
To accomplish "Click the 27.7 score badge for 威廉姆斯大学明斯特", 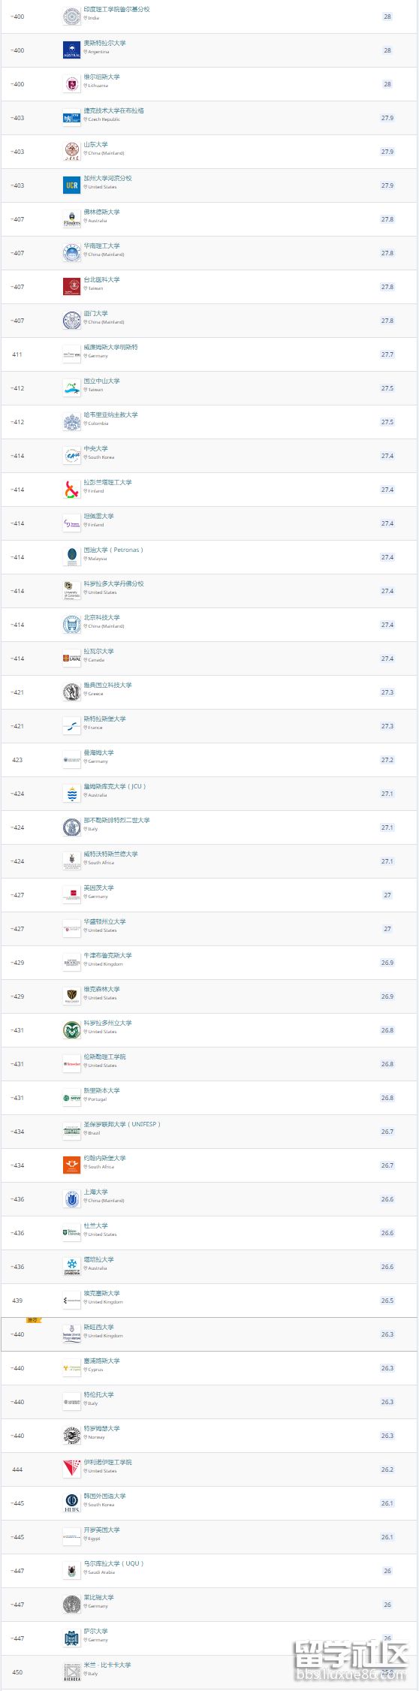I will 387,354.
